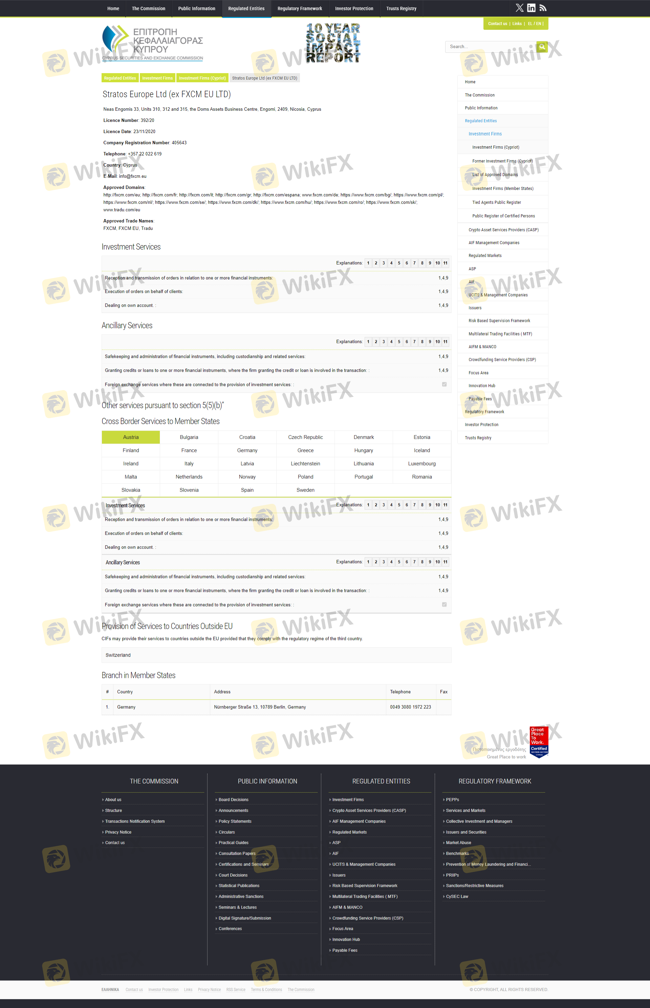Click the Investment Firms (Cypriot) breadcrumb

pyautogui.click(x=202, y=78)
